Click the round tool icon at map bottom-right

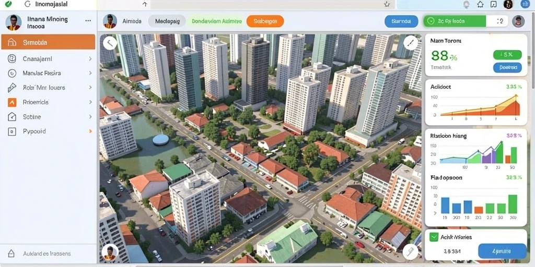[410, 252]
